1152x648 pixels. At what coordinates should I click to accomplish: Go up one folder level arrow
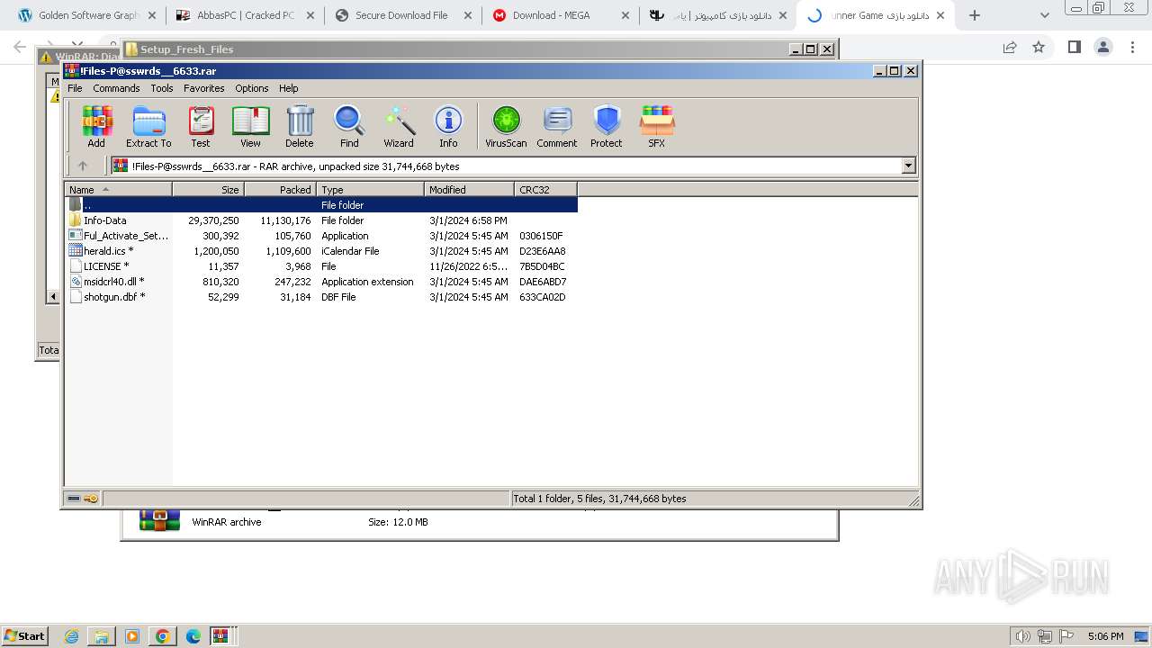coord(83,166)
